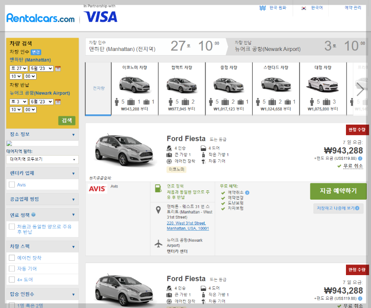Check the same-fuel return policy checkbox
The image size is (371, 308).
point(12,226)
